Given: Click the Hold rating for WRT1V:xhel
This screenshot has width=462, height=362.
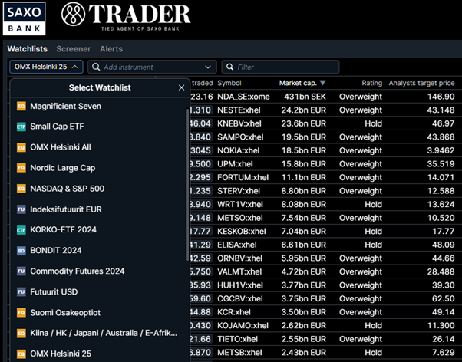Looking at the screenshot, I should point(373,205).
